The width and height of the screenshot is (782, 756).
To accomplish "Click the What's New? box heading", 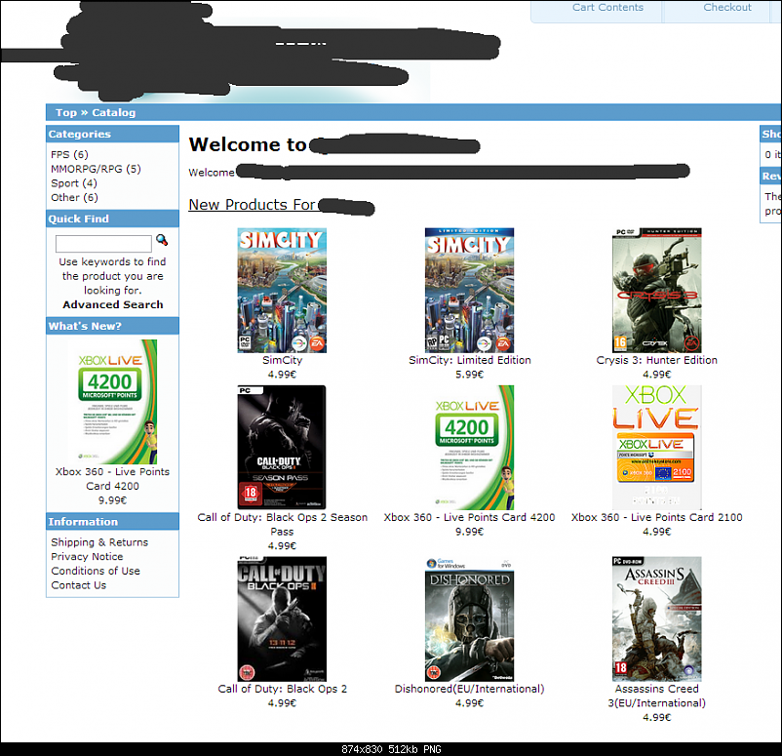I will click(85, 327).
